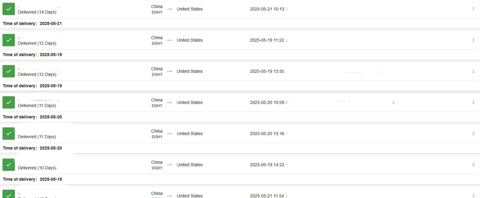Click green check icon for 2025-05-20 13:16 shipment
This screenshot has width=480, height=198.
tap(9, 134)
